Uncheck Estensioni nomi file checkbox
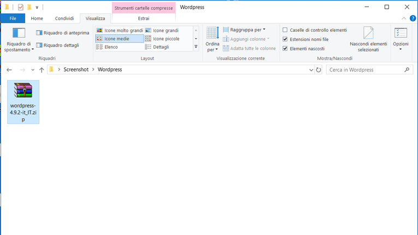The height and width of the screenshot is (235, 418). [285, 39]
